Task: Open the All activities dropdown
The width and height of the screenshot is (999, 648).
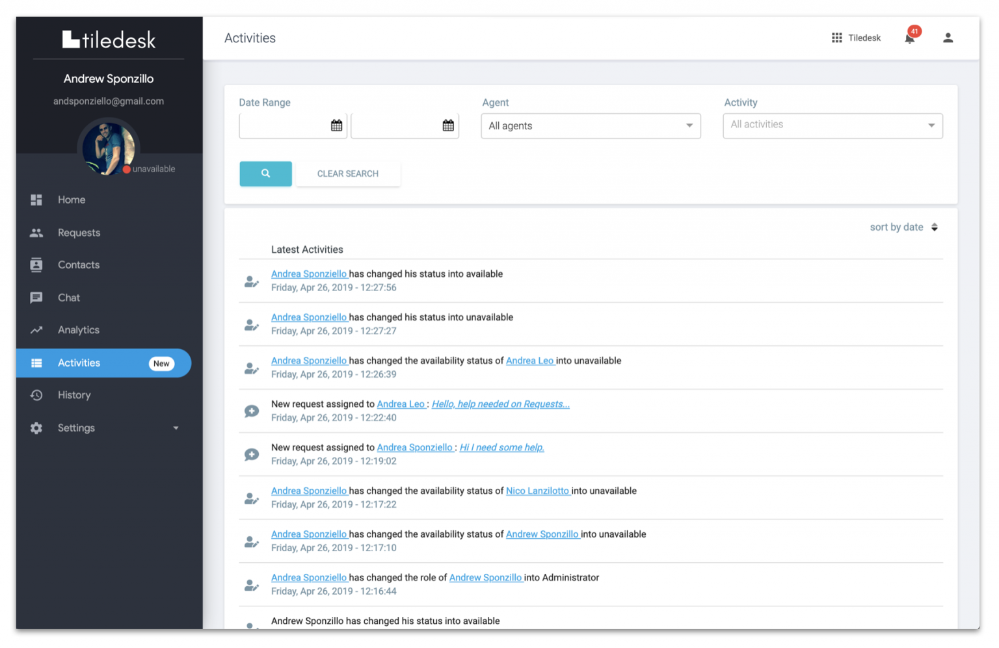Action: point(832,125)
